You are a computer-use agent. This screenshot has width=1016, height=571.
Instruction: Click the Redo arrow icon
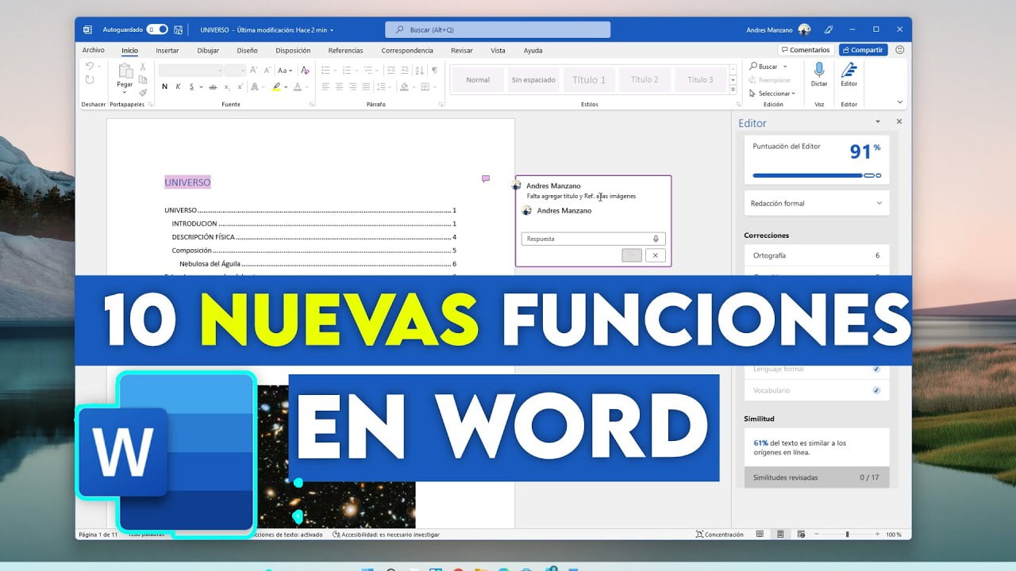coord(90,80)
